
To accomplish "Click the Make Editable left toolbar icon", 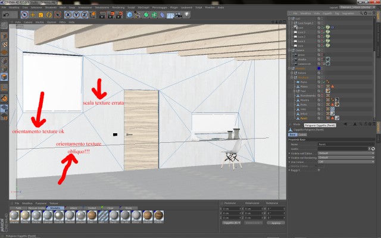I will pyautogui.click(x=4, y=26).
